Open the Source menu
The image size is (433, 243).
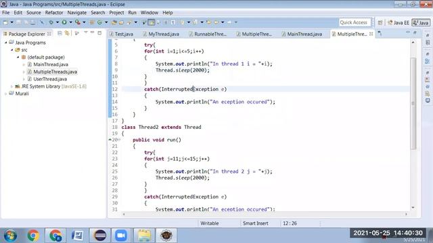[33, 13]
